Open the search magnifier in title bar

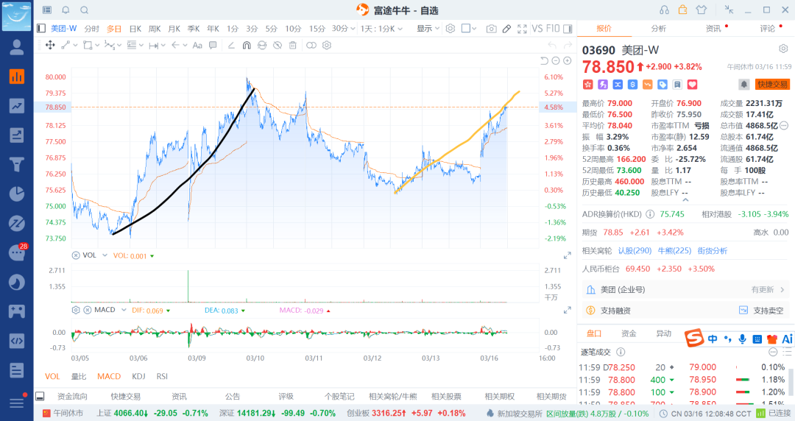pos(85,10)
